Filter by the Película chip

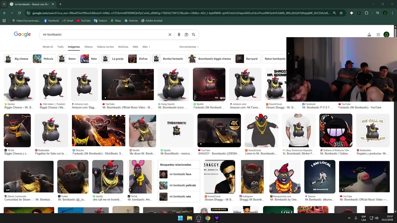(x=44, y=59)
